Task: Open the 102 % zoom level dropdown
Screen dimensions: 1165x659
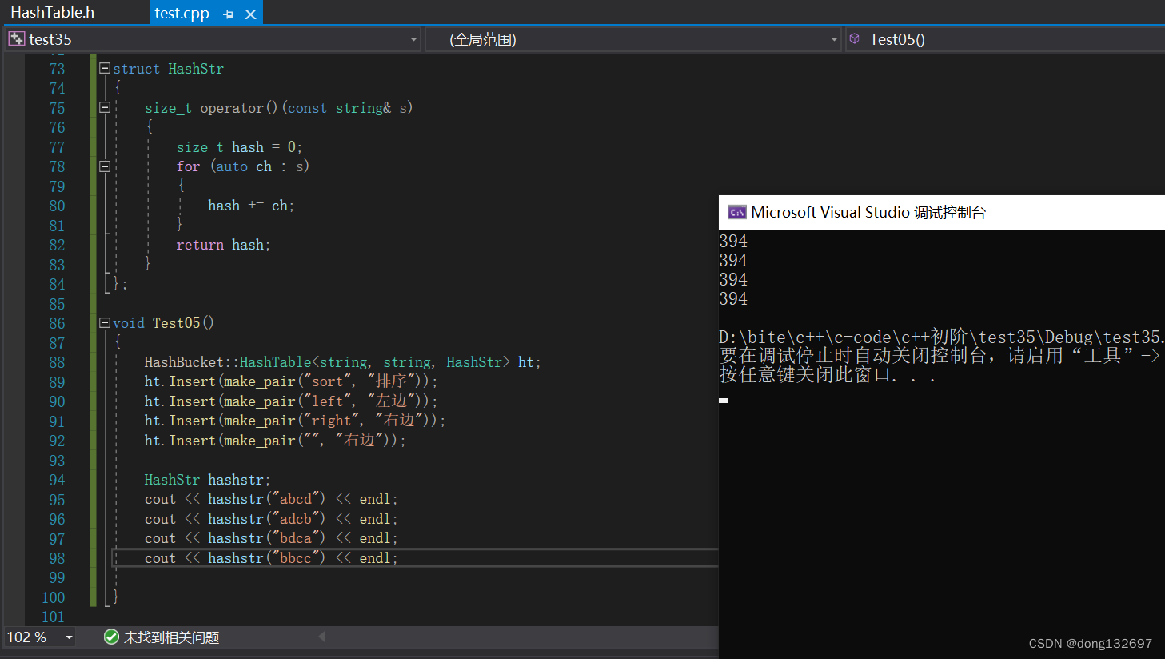Action: [70, 637]
